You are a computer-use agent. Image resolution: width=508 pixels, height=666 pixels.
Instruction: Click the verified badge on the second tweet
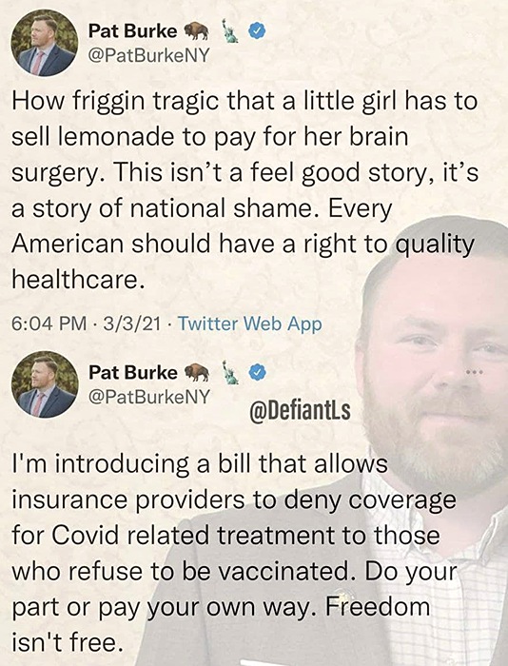(257, 373)
